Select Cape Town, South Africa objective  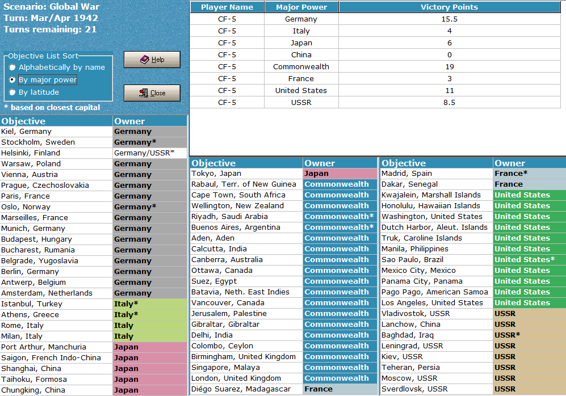tap(246, 195)
